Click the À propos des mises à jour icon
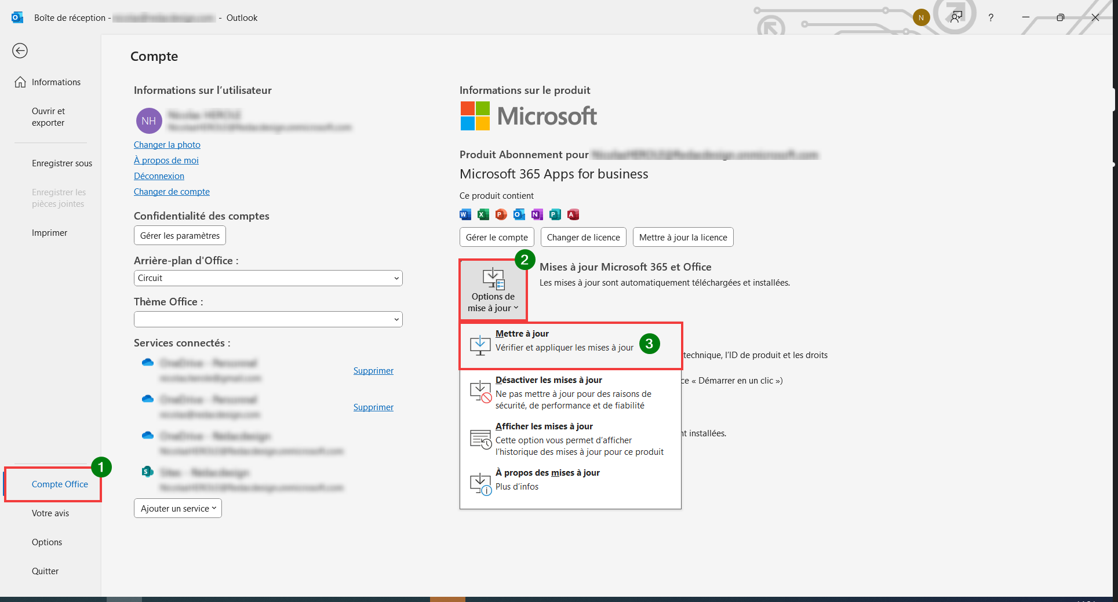The width and height of the screenshot is (1118, 602). pyautogui.click(x=480, y=484)
